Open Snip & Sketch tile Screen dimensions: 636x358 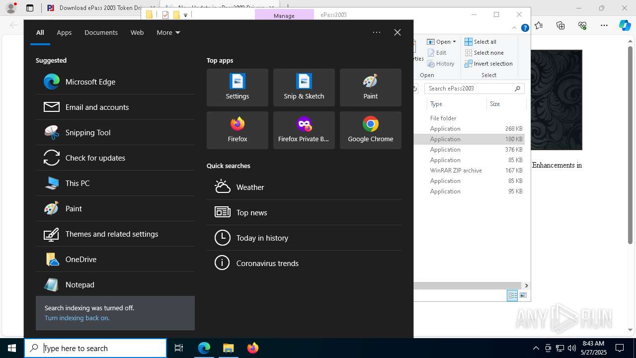coord(304,88)
